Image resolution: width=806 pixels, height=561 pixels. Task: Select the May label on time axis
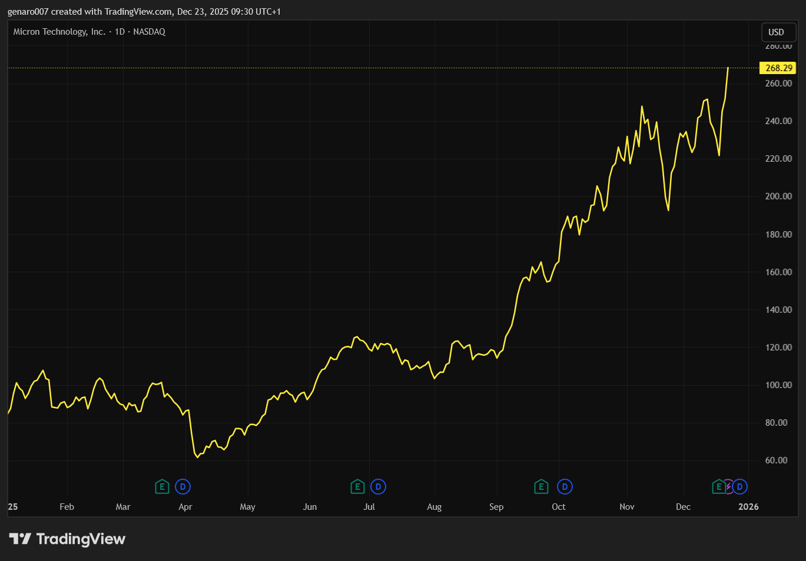[248, 507]
